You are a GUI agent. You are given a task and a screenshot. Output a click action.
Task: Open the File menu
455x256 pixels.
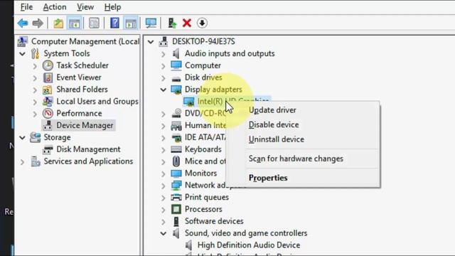(x=26, y=6)
